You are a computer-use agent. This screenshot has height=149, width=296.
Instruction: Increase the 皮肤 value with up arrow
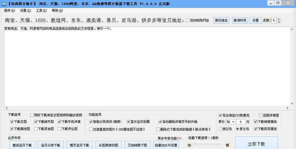tap(279, 19)
